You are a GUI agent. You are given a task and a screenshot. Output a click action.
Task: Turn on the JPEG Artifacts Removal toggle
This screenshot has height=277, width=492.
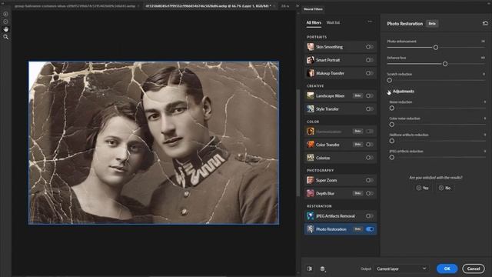click(x=370, y=216)
